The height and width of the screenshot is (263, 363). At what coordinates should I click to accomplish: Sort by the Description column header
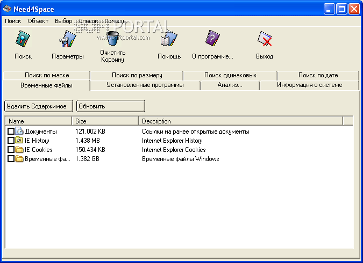(240, 121)
